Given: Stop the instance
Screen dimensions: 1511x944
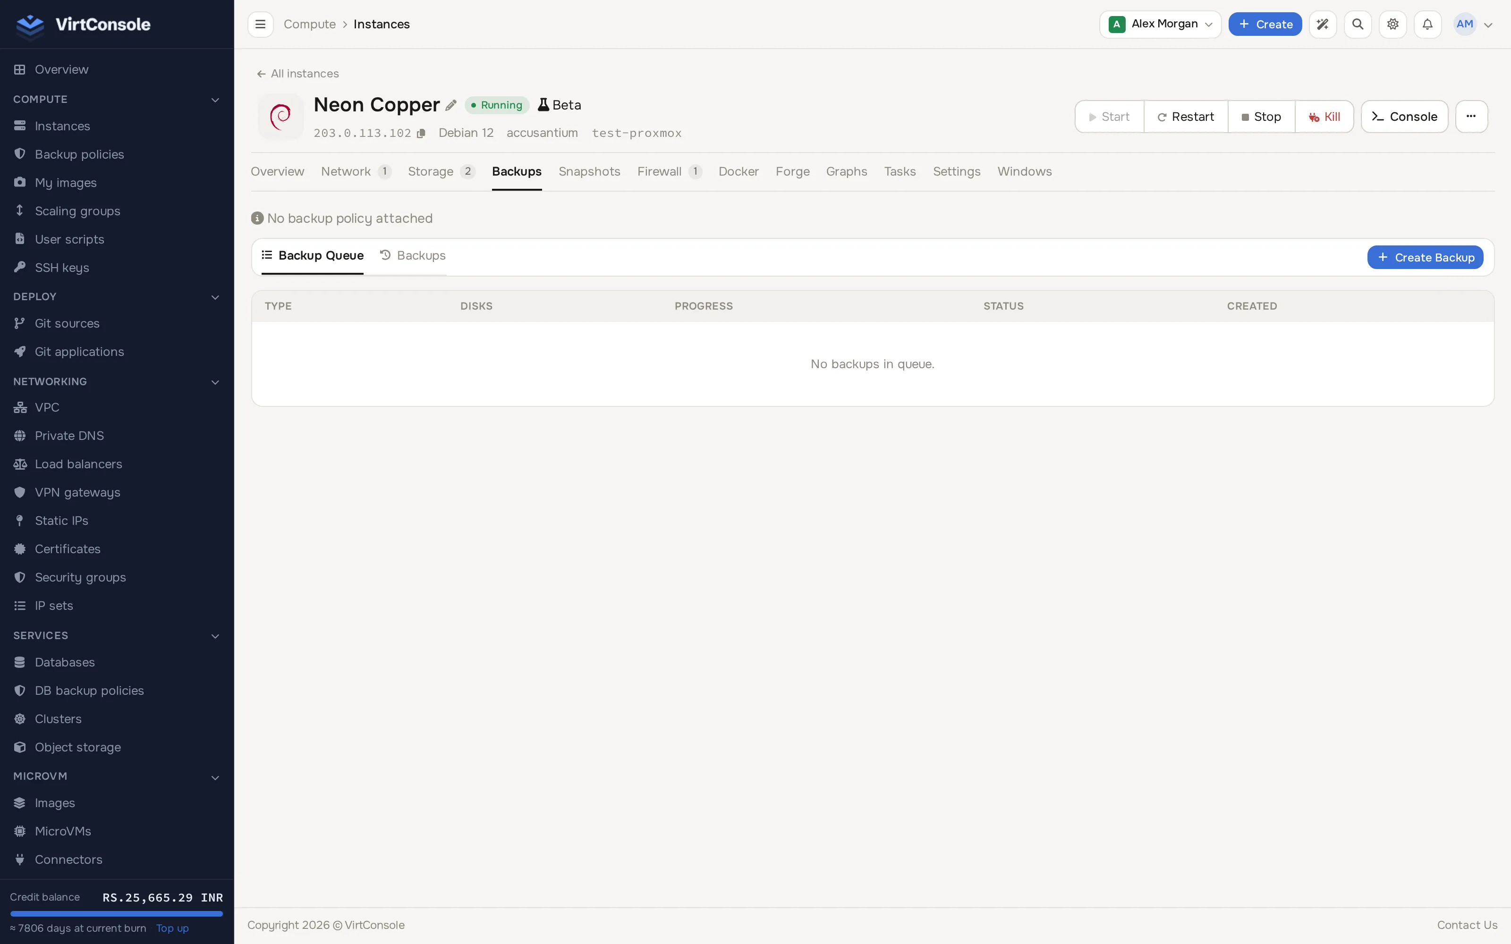Looking at the screenshot, I should tap(1261, 117).
